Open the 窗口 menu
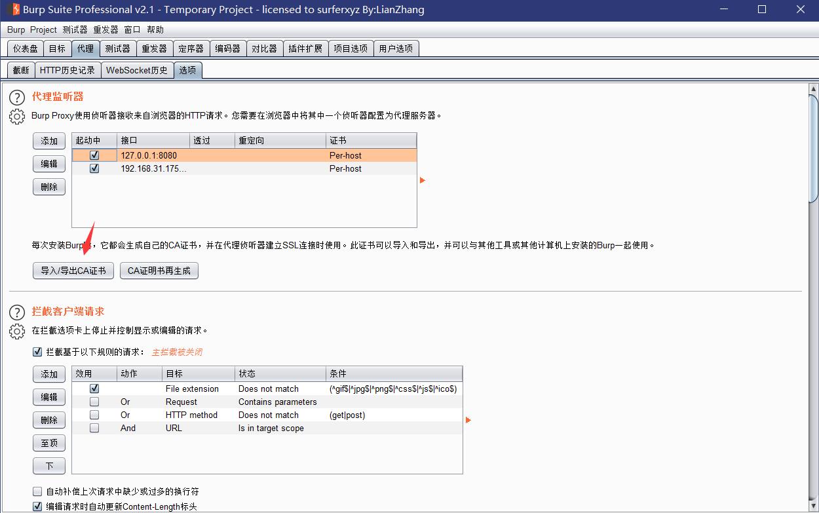 pyautogui.click(x=132, y=29)
